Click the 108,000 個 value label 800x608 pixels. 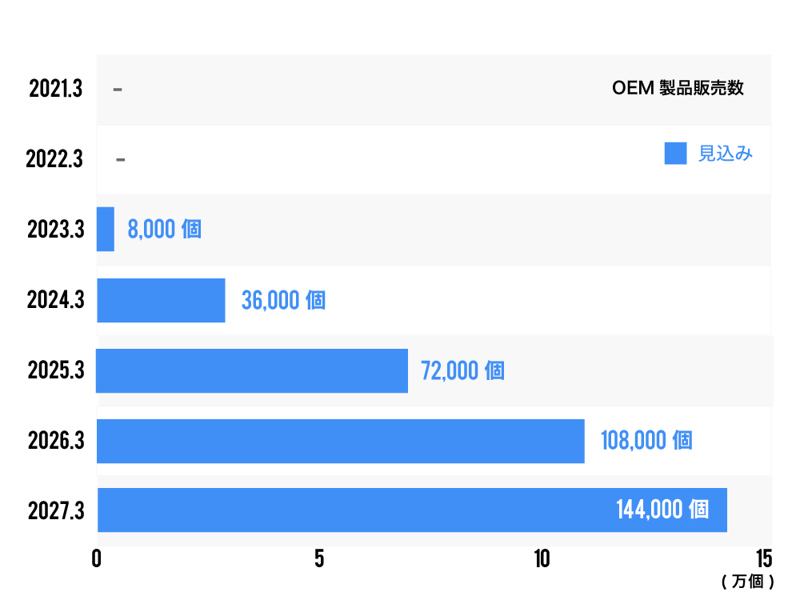click(x=646, y=441)
